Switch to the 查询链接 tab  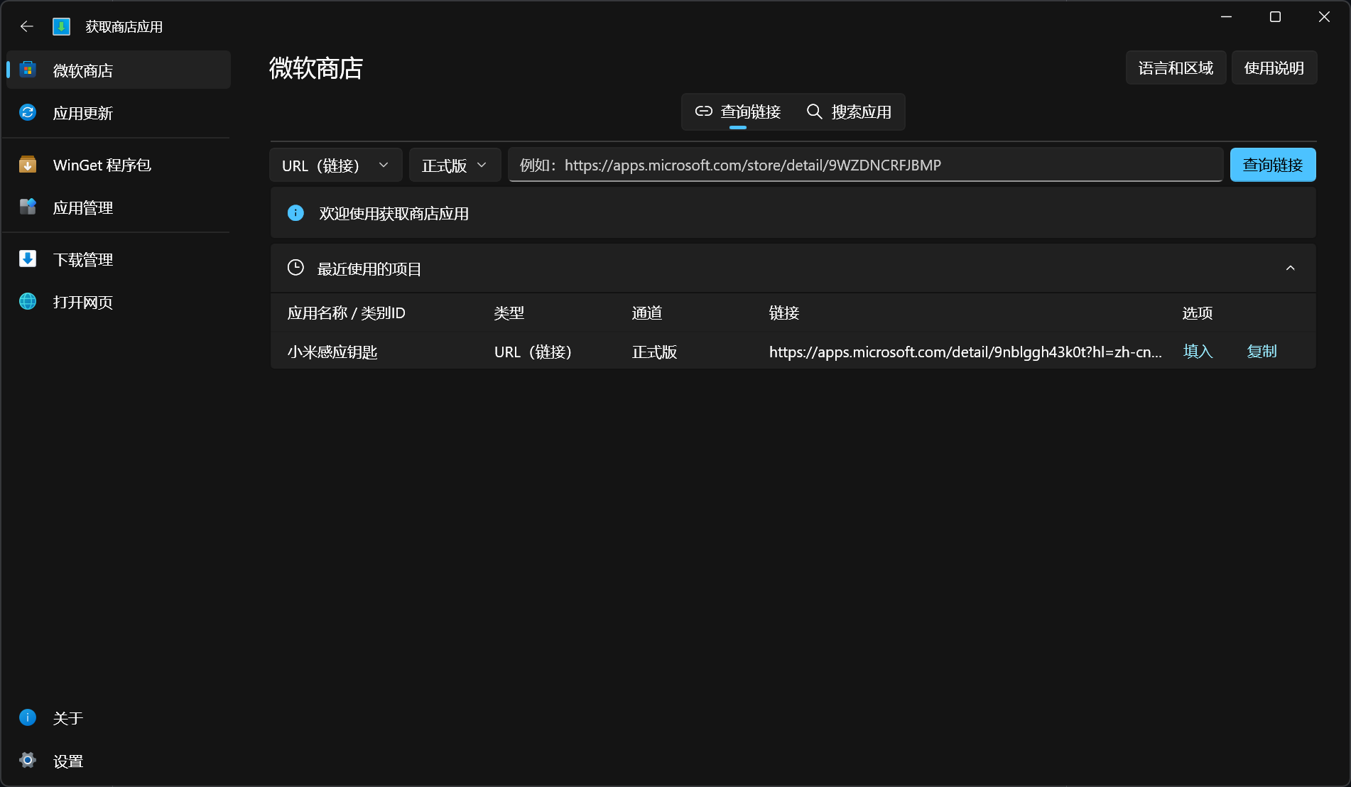738,112
